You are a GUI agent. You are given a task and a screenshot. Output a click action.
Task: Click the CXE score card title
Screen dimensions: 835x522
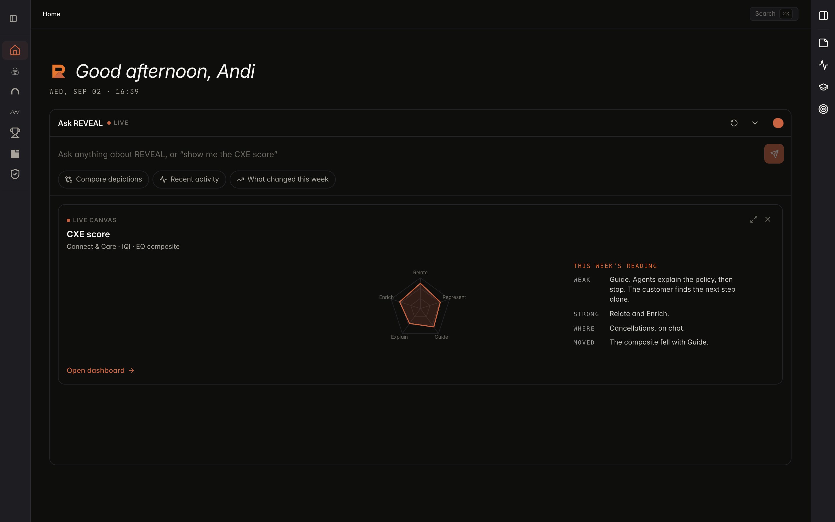point(88,234)
